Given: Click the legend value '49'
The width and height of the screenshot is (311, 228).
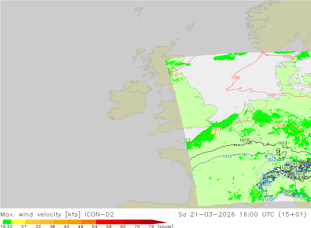Looking at the screenshot, I should [81, 226].
